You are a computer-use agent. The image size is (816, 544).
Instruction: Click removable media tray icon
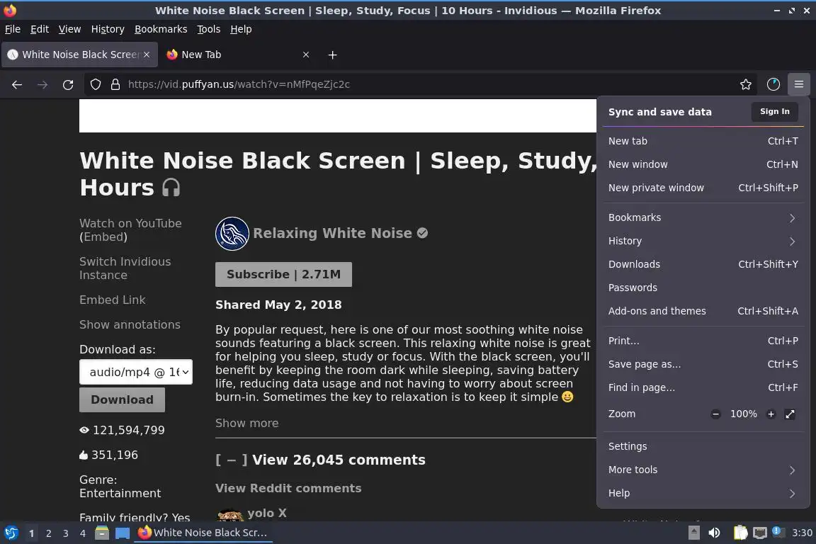[693, 533]
